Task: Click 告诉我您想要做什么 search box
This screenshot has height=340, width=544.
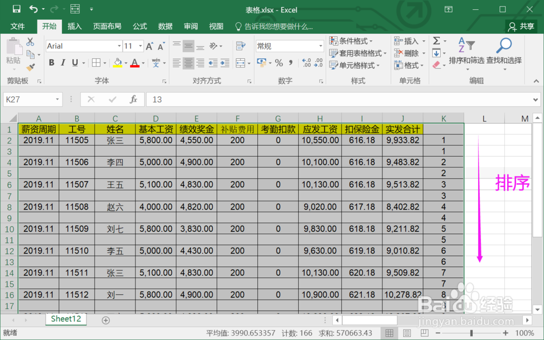Action: pos(274,26)
